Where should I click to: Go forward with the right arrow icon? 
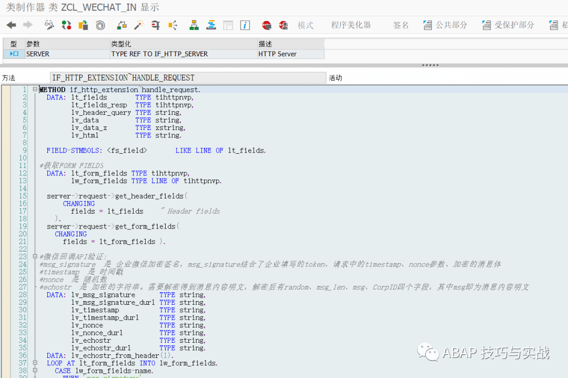click(x=27, y=25)
